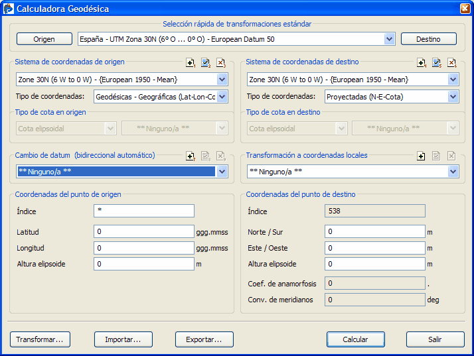Click the edit origin coordinate system icon
Viewport: 474px width, 356px height.
tap(206, 63)
